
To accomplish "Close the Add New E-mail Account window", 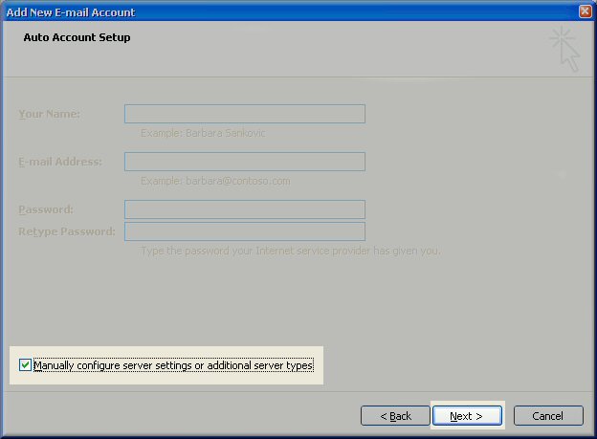I will (586, 11).
